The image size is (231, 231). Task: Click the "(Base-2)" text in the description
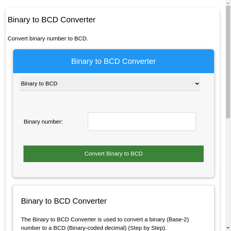click(177, 219)
